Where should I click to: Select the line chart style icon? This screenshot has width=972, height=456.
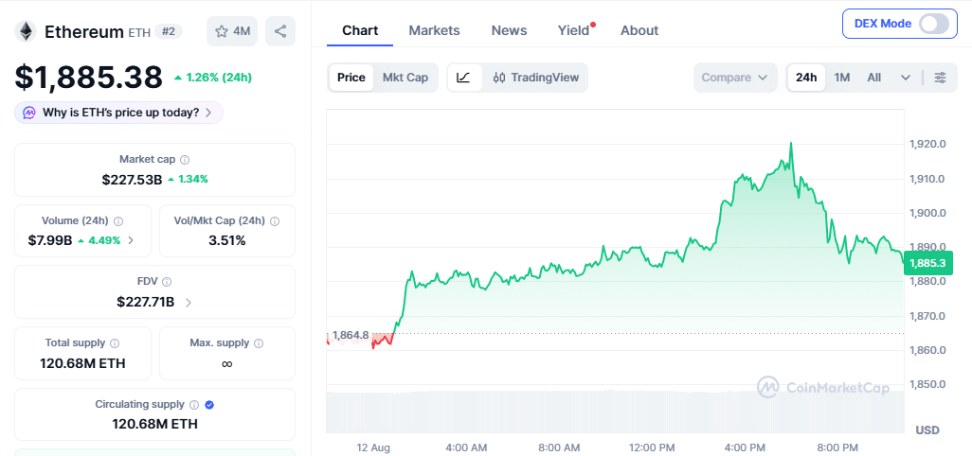tap(464, 78)
